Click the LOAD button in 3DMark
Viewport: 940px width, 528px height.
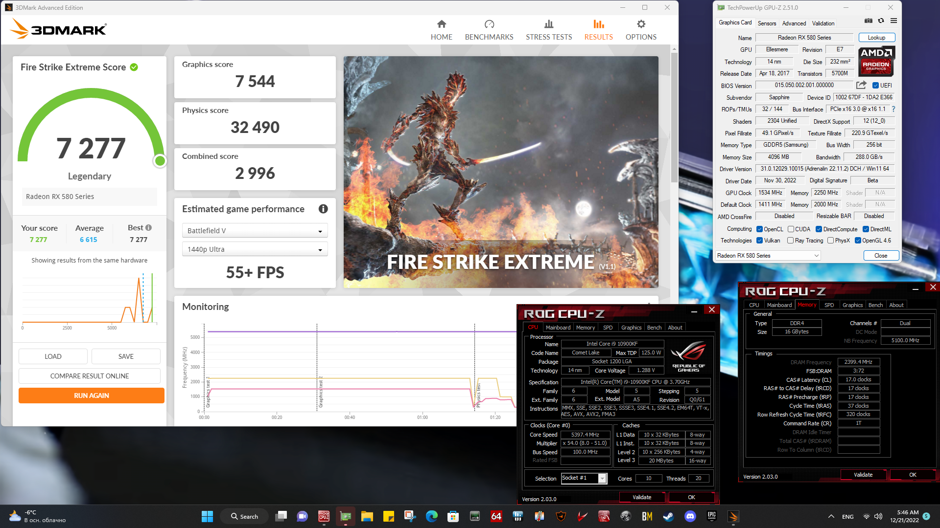pos(53,356)
